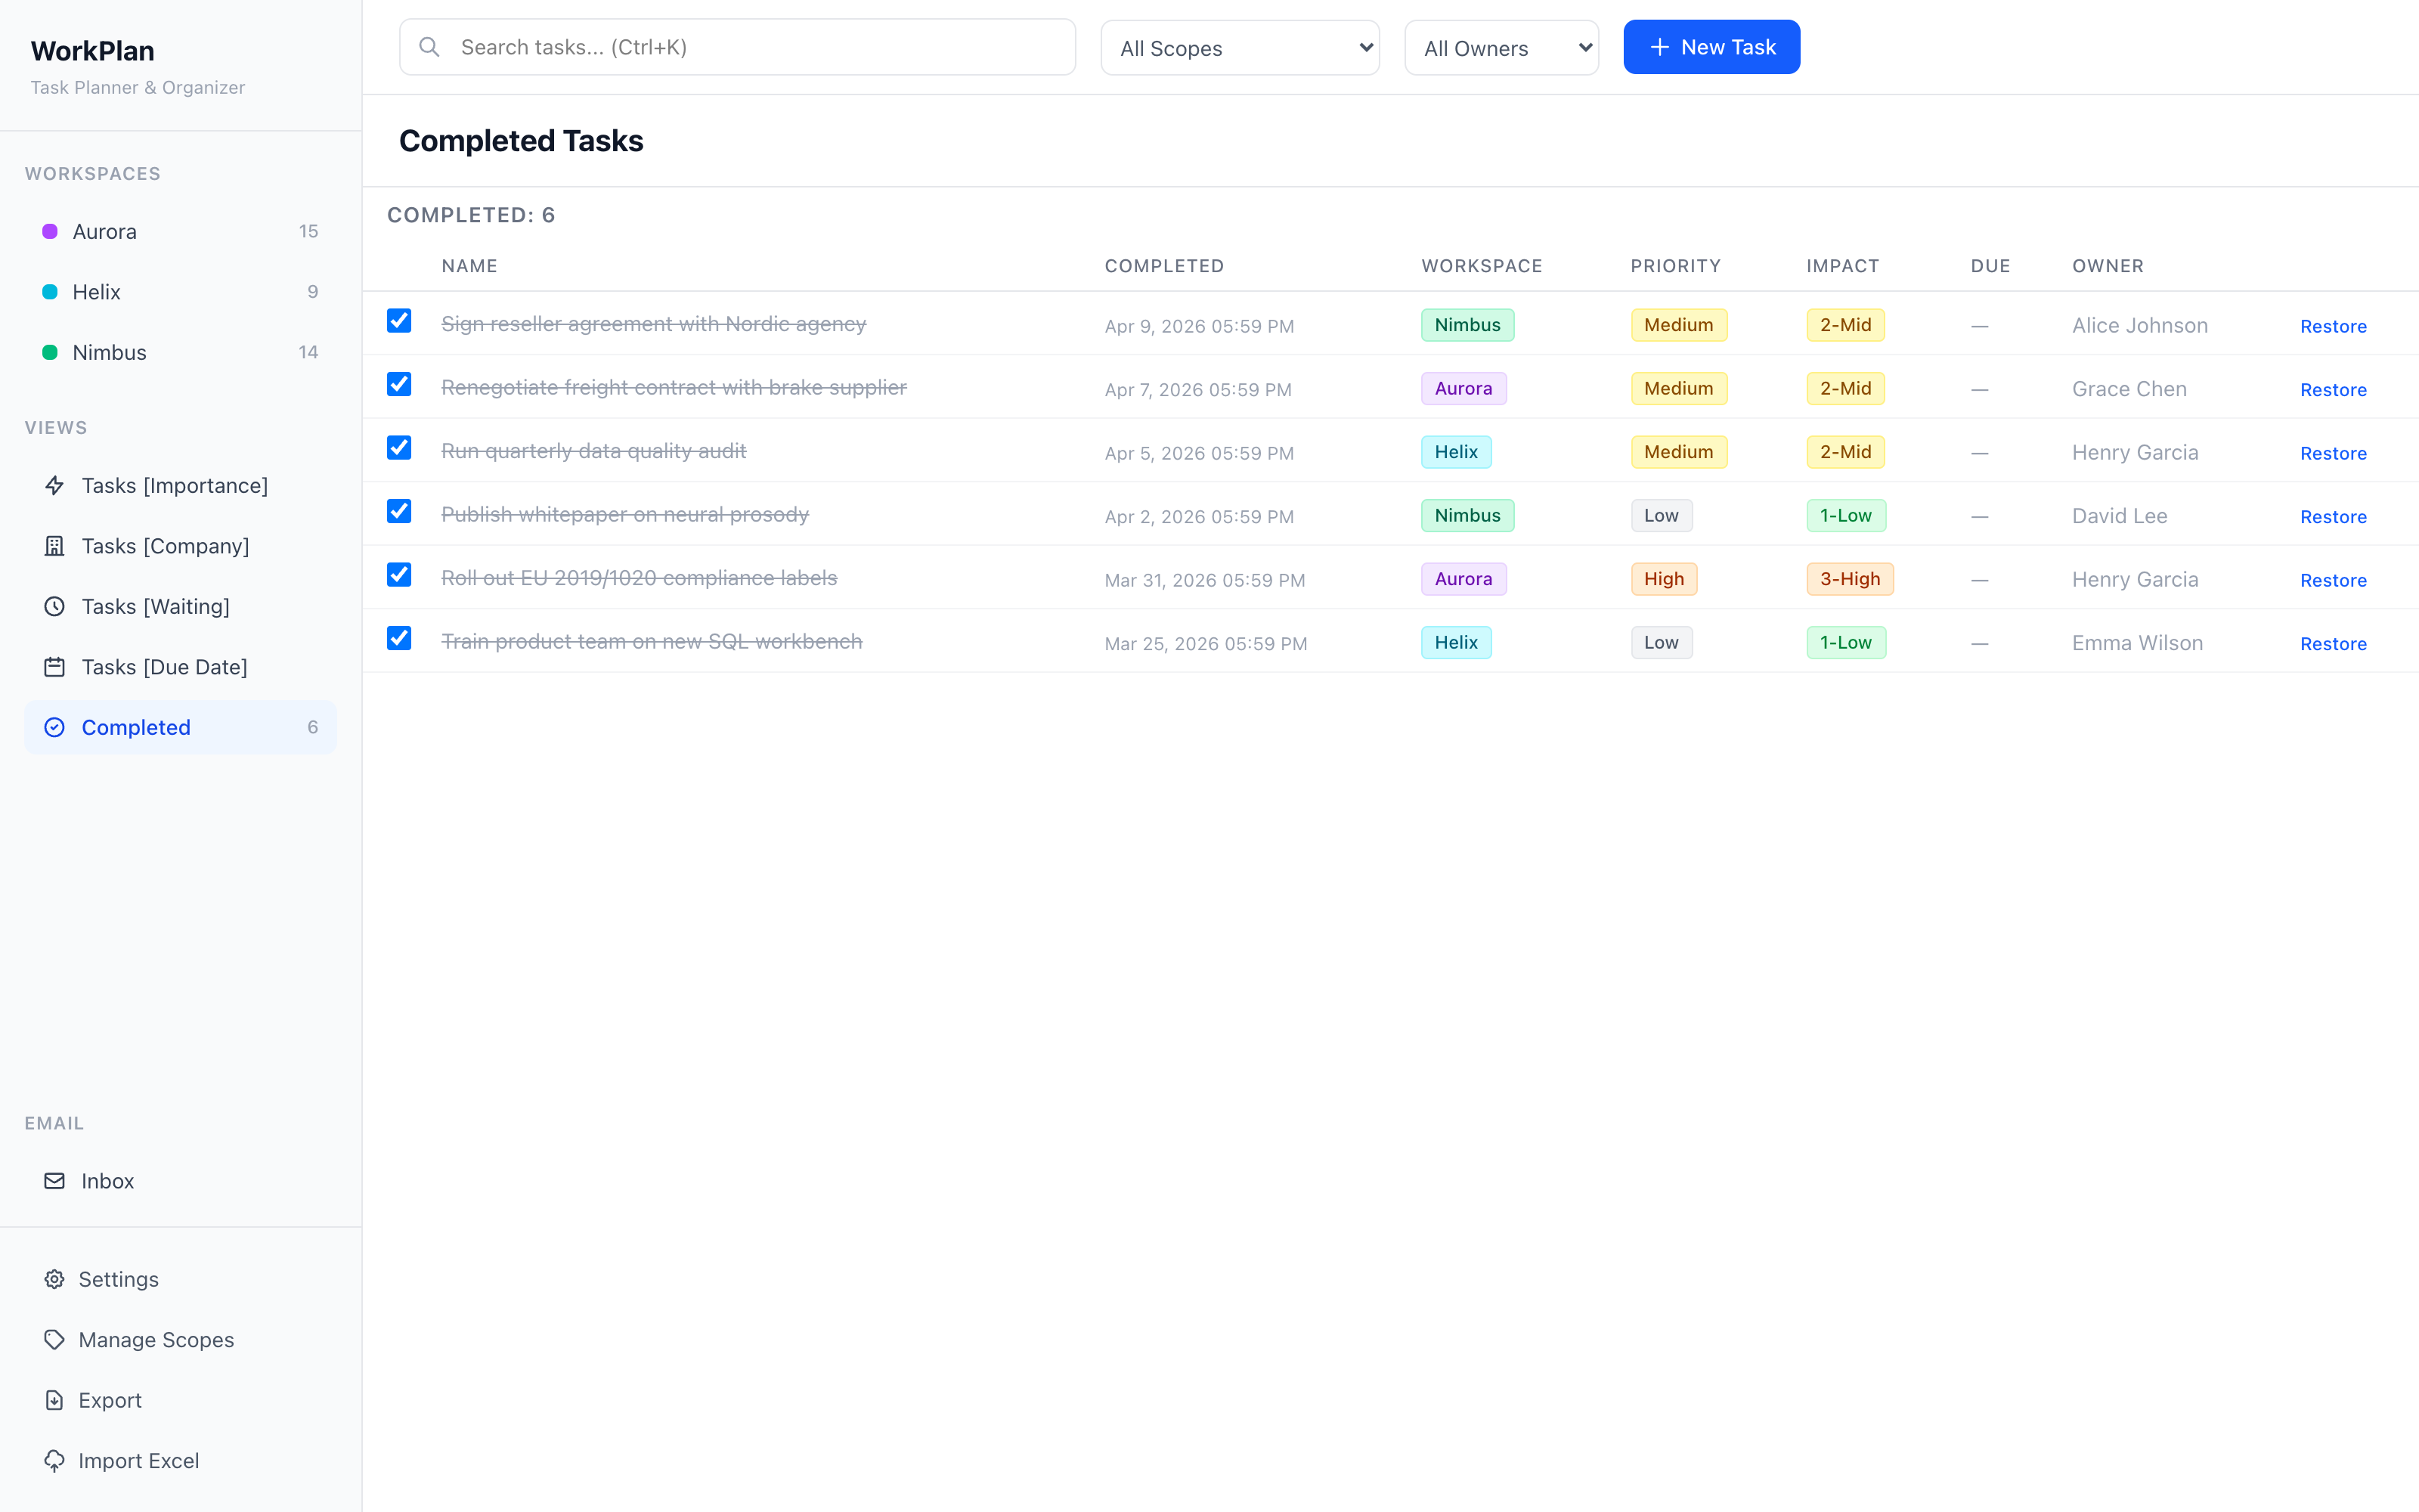Click the envelope icon beside Inbox
This screenshot has width=2419, height=1512.
coord(55,1181)
